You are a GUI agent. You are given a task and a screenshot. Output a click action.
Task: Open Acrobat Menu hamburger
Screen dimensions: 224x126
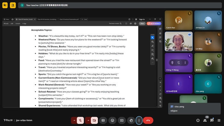coord(6,19)
